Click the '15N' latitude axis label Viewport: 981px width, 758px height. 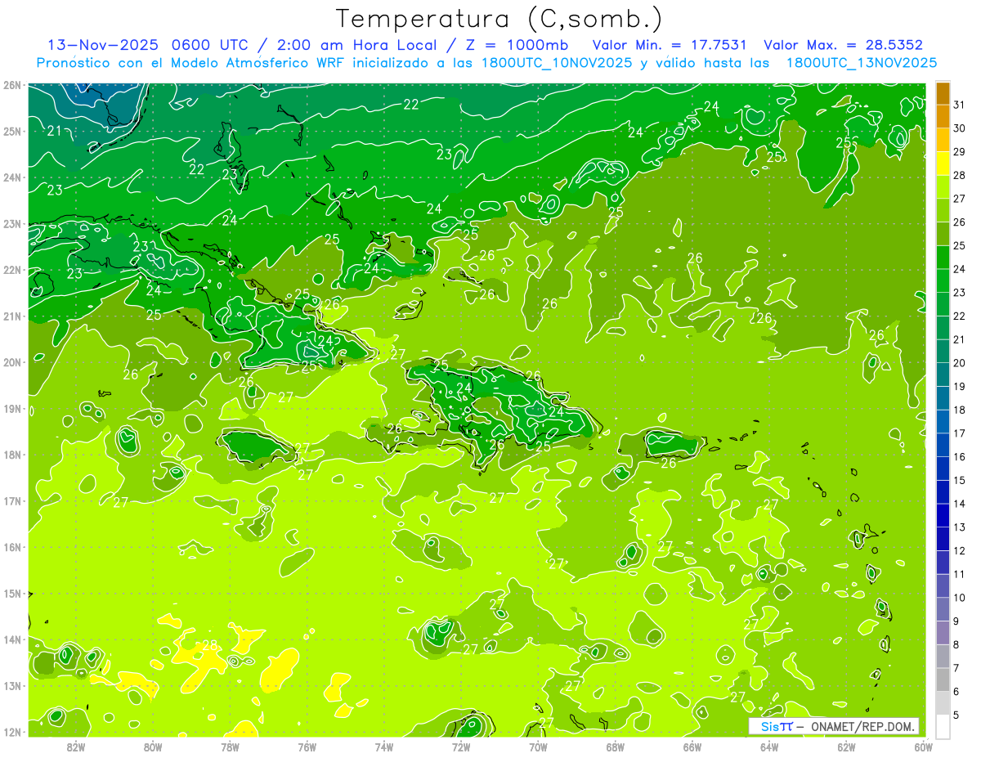pyautogui.click(x=12, y=593)
